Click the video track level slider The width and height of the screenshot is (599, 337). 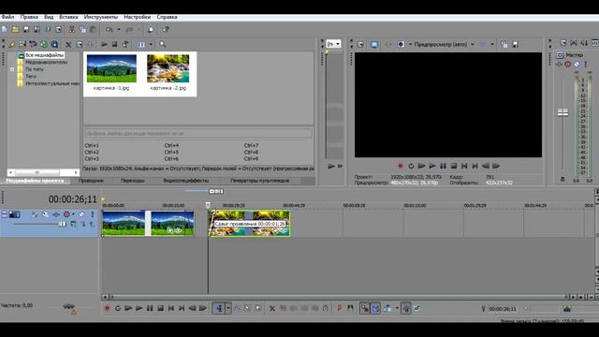click(x=62, y=225)
